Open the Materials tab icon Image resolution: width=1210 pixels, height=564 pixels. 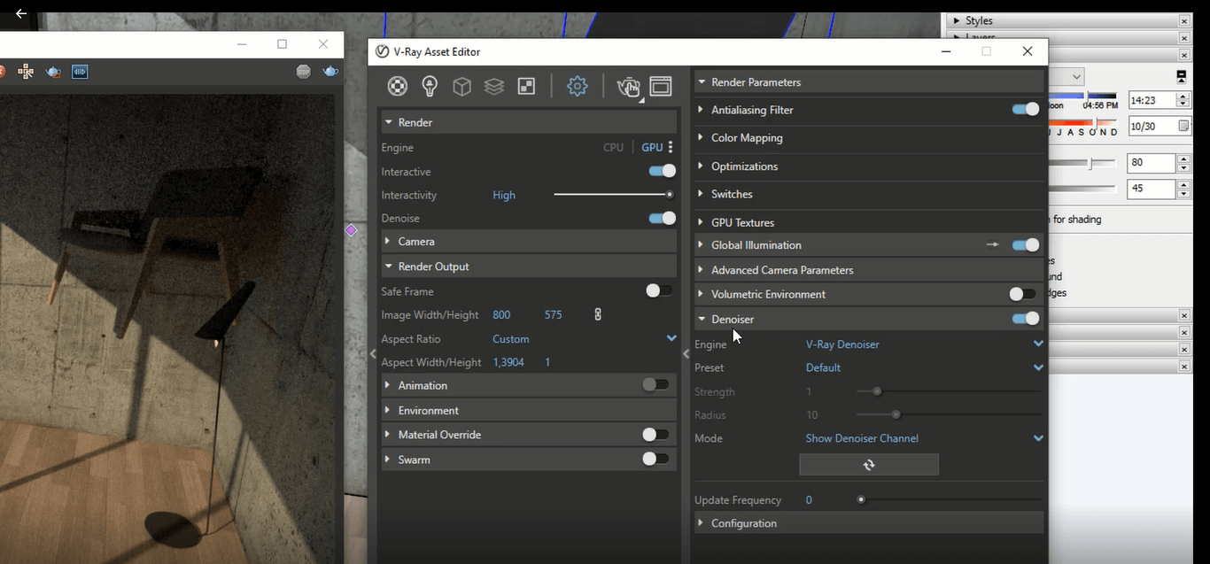[398, 86]
